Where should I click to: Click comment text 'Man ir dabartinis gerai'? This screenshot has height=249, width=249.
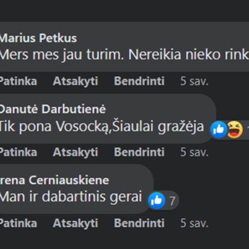coord(71,197)
